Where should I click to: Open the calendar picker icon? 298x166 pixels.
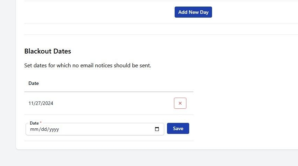pos(157,129)
